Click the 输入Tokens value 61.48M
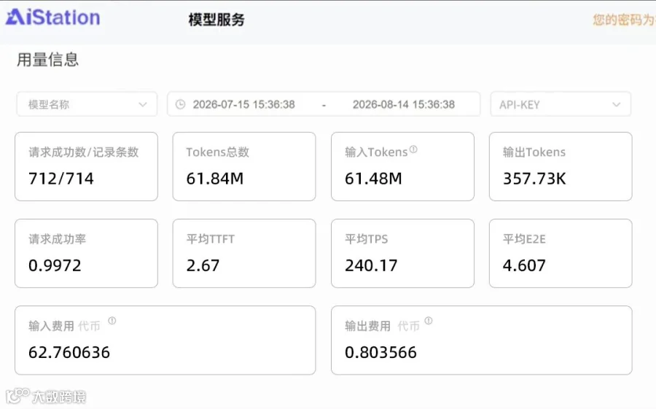This screenshot has width=656, height=409. pyautogui.click(x=373, y=179)
